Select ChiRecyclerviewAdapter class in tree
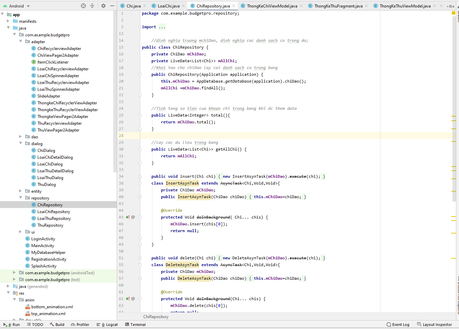 point(59,49)
